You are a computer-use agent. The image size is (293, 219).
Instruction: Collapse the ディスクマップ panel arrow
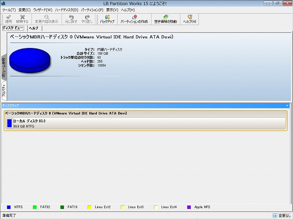[x=287, y=106]
